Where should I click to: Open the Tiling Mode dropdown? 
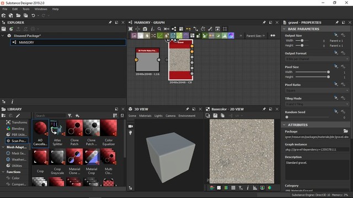coord(317,104)
